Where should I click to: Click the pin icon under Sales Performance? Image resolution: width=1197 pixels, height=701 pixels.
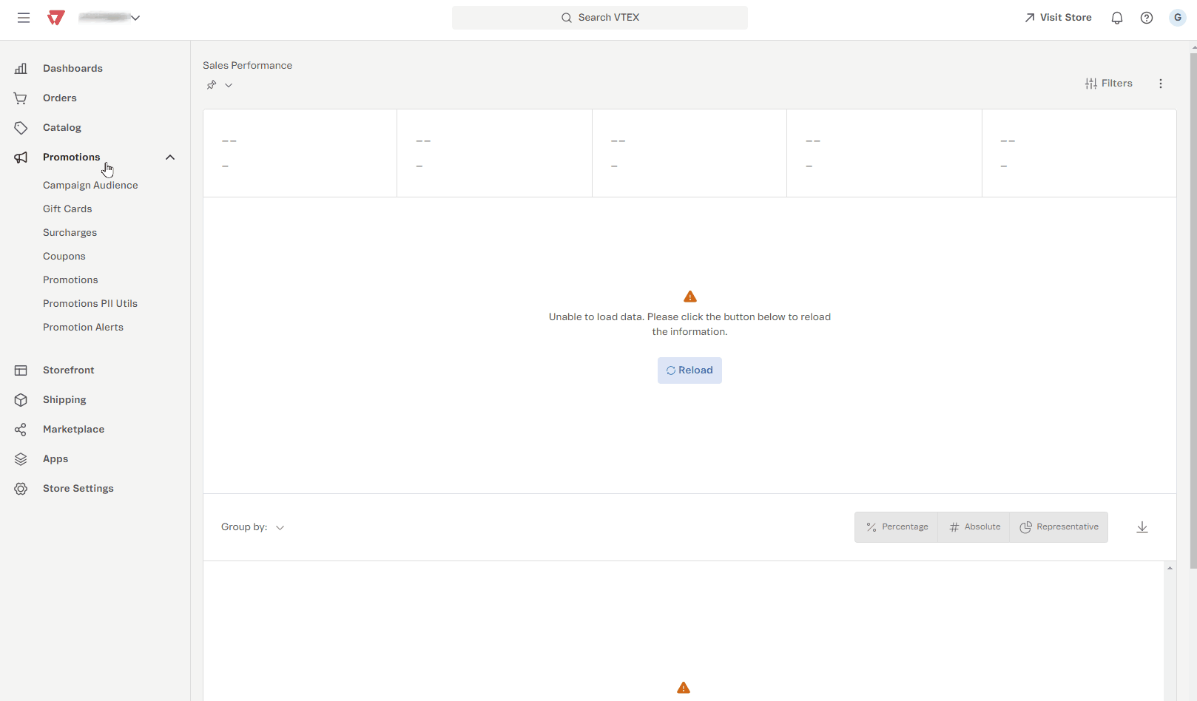point(212,85)
